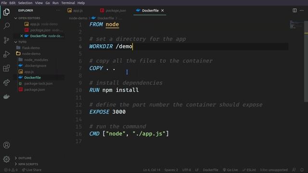Open the Help menu
This screenshot has height=173, width=308.
81,3
